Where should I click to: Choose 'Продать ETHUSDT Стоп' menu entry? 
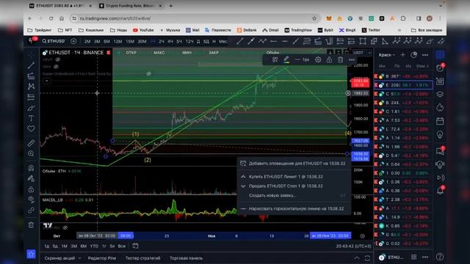tap(294, 186)
